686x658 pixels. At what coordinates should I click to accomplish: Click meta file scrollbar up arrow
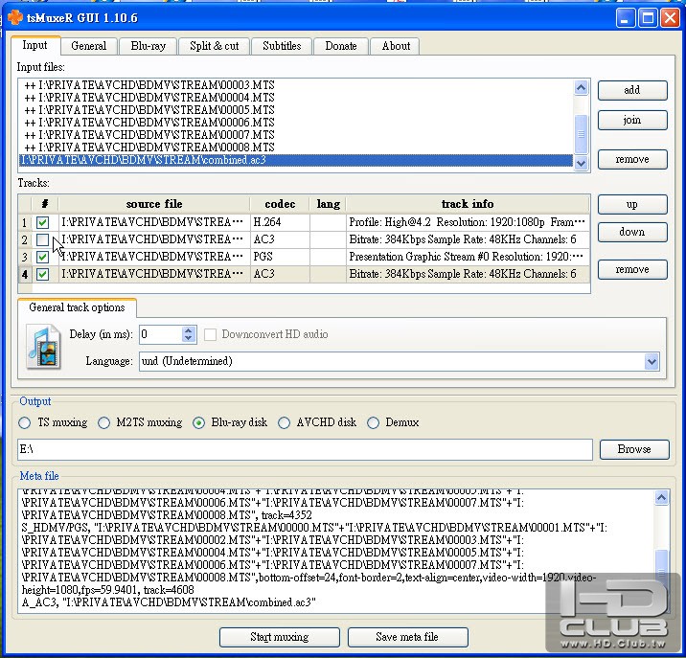[661, 497]
